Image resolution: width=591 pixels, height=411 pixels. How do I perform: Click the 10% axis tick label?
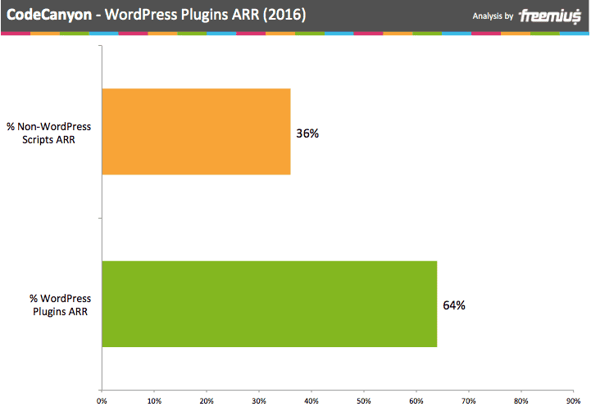coord(154,401)
